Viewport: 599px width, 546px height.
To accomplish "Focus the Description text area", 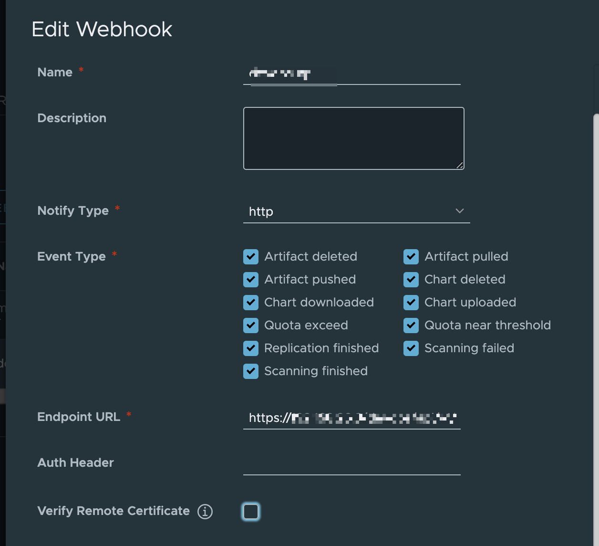I will tap(353, 138).
